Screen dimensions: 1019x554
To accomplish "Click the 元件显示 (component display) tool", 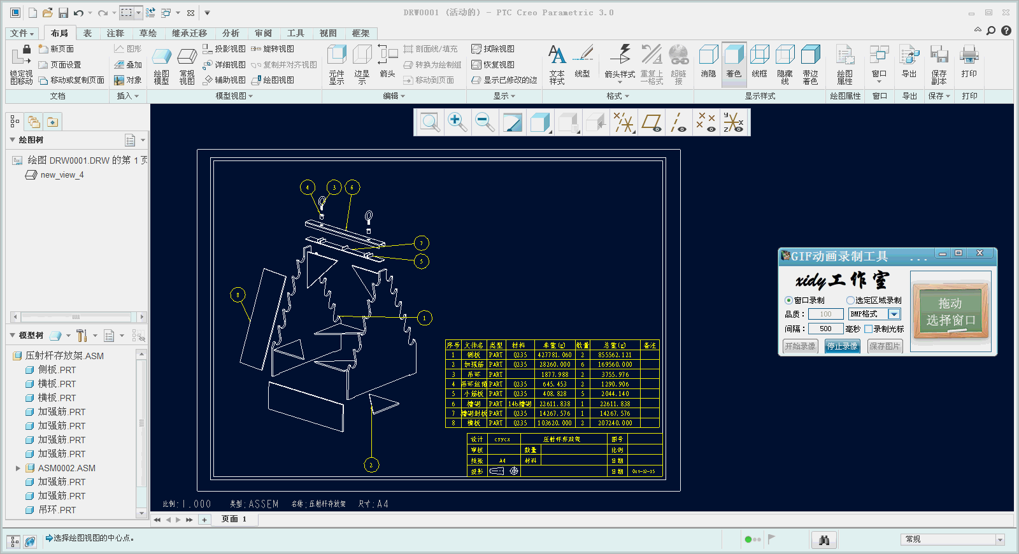I will pos(337,65).
